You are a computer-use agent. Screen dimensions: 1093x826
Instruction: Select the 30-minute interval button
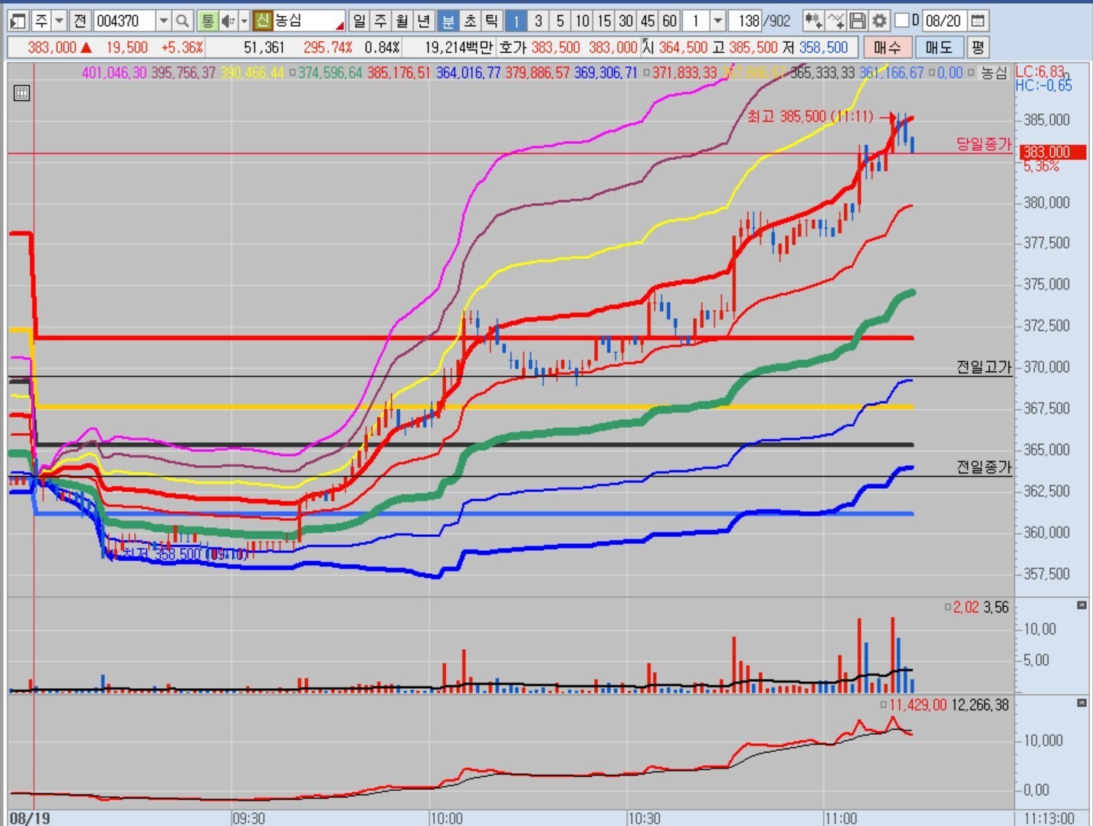[x=627, y=21]
